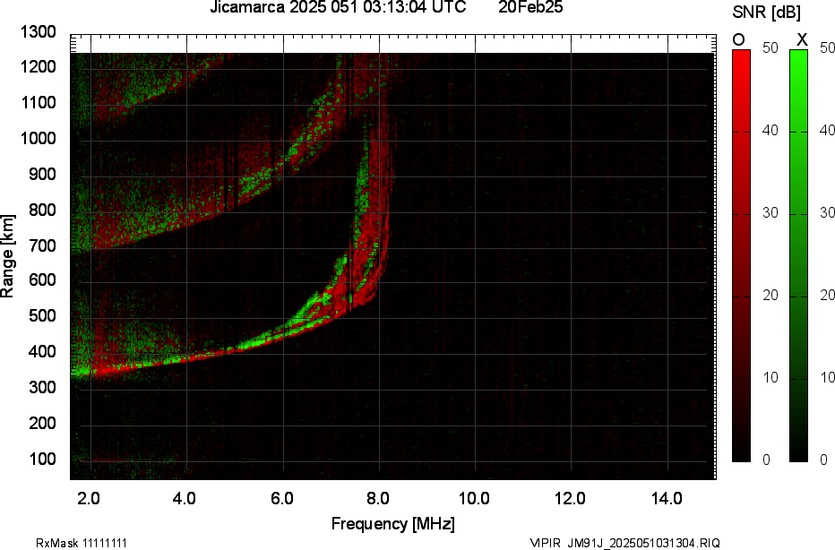Click the 700 km range tick label
The height and width of the screenshot is (550, 835).
point(43,245)
